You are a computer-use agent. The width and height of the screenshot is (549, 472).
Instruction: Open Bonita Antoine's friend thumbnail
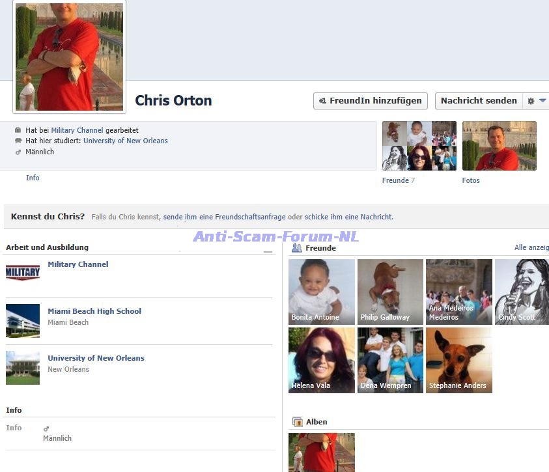(x=322, y=292)
